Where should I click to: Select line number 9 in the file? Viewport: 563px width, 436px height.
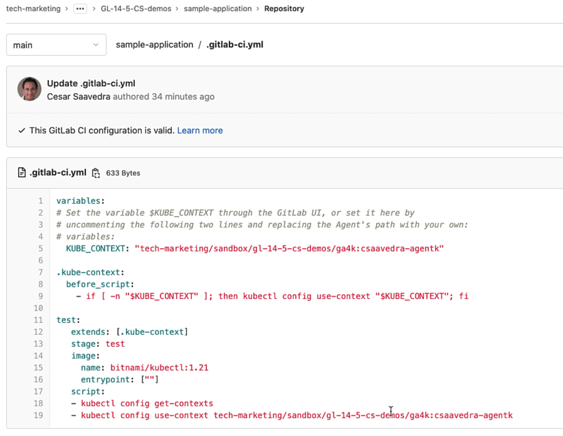pyautogui.click(x=40, y=296)
